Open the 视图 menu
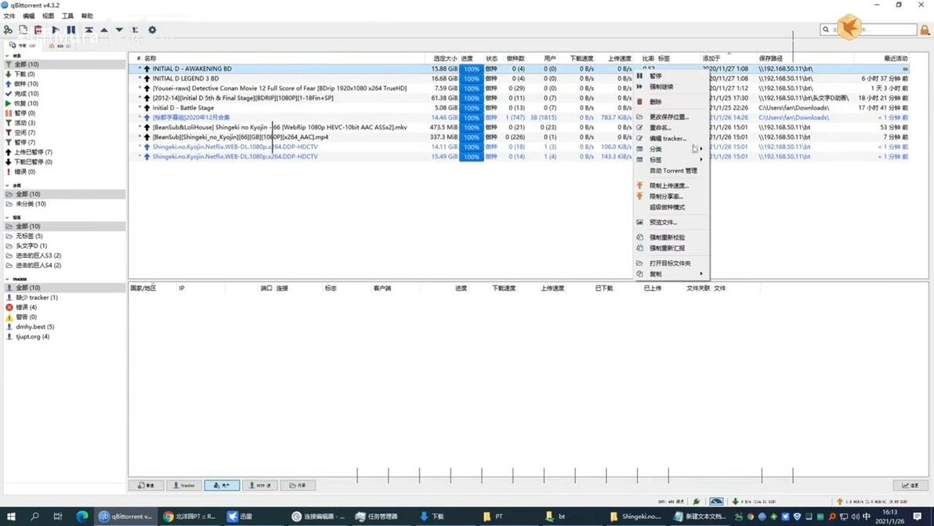The width and height of the screenshot is (934, 526). 49,16
